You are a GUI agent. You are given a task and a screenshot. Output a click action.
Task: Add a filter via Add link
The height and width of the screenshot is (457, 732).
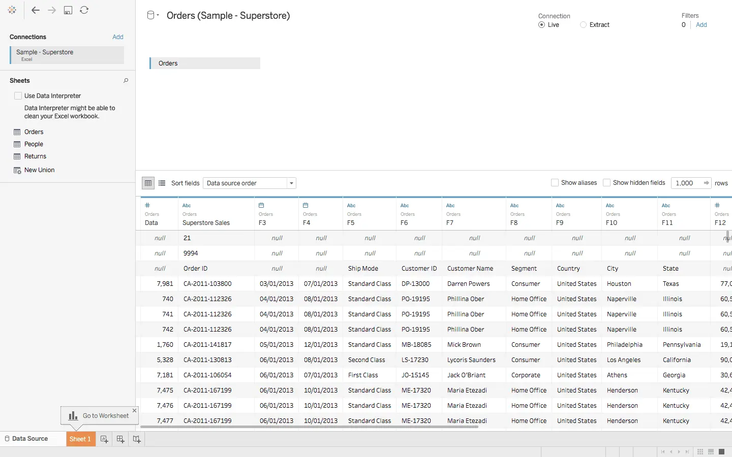(701, 25)
